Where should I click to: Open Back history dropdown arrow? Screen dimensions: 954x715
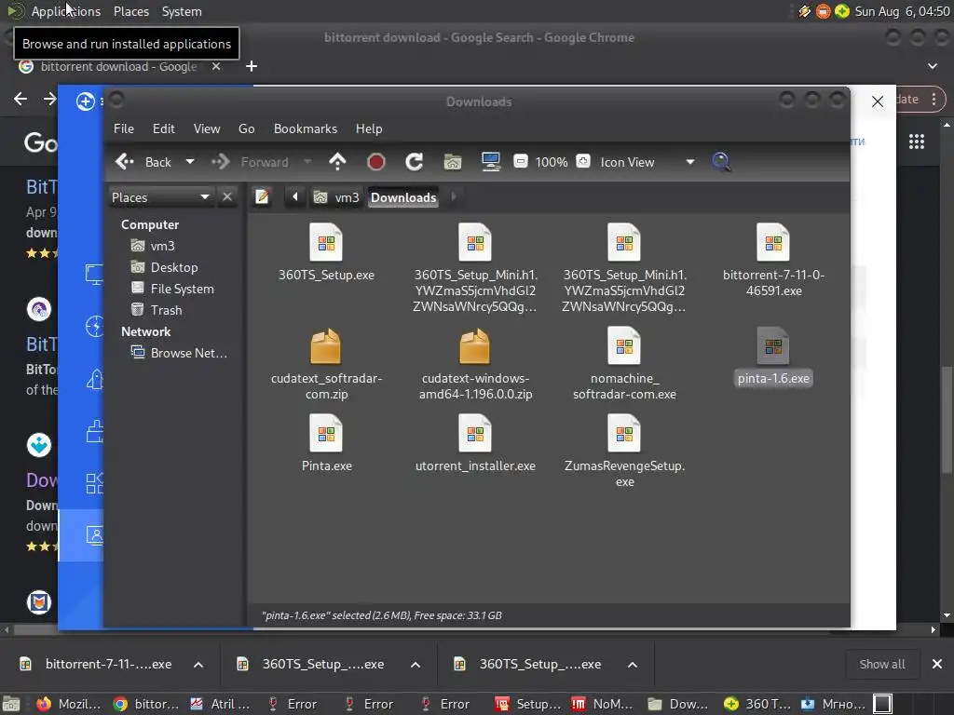click(x=190, y=162)
